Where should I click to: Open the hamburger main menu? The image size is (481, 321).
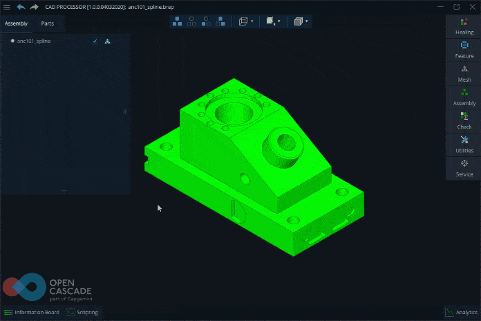pos(6,7)
